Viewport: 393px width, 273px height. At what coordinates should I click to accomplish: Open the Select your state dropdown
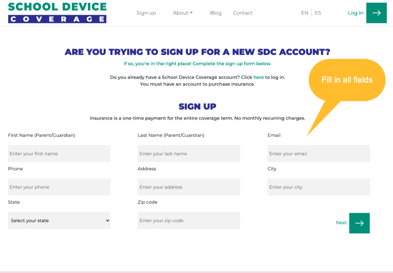[x=59, y=220]
